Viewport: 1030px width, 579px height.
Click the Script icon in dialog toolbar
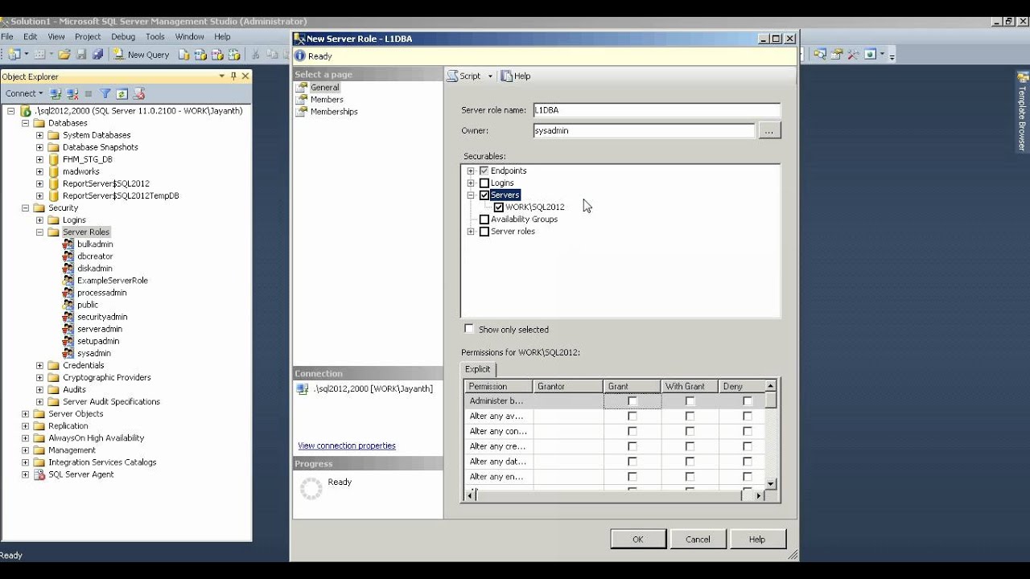tap(454, 76)
